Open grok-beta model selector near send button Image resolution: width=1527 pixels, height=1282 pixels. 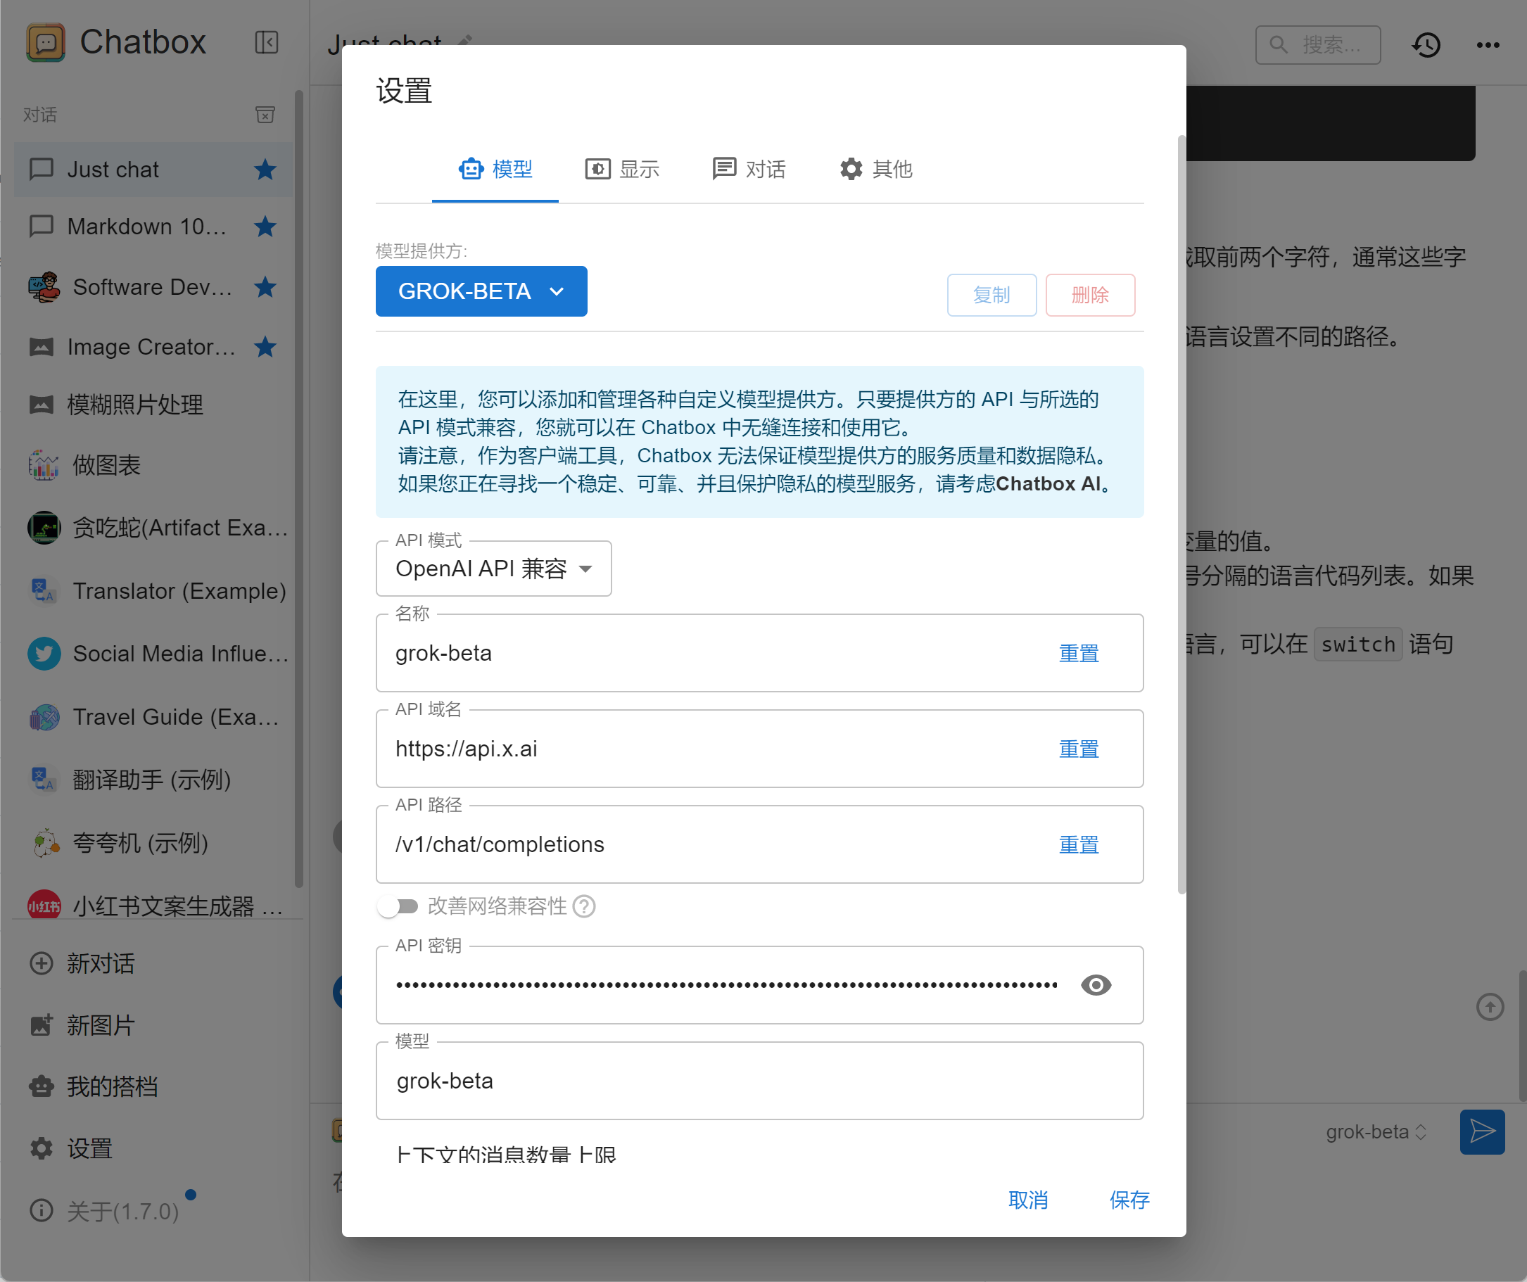point(1375,1131)
